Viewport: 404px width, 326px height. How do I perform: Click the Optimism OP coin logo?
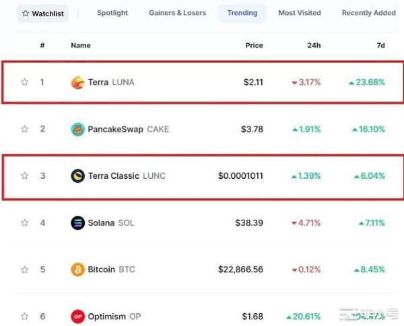click(78, 316)
